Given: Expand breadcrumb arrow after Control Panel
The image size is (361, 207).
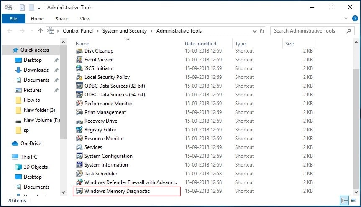Looking at the screenshot, I should tap(97, 31).
